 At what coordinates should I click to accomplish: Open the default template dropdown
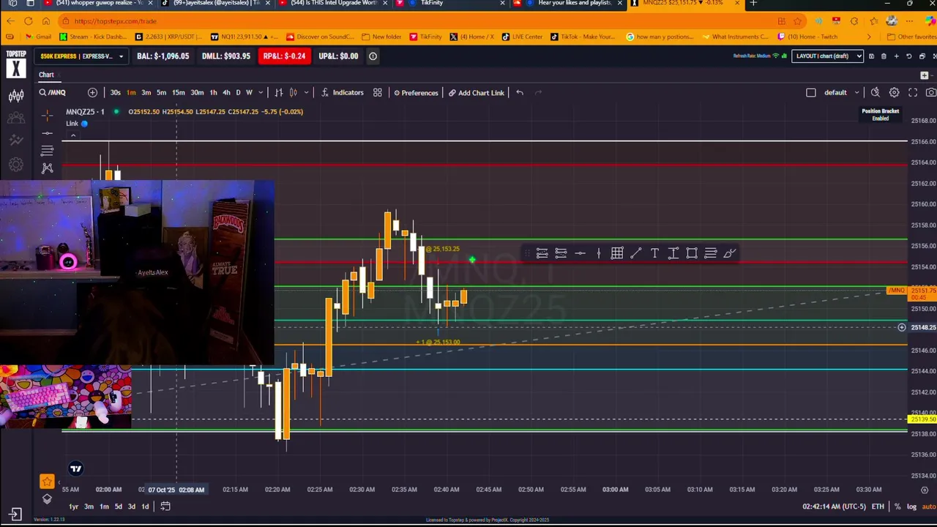pos(840,93)
